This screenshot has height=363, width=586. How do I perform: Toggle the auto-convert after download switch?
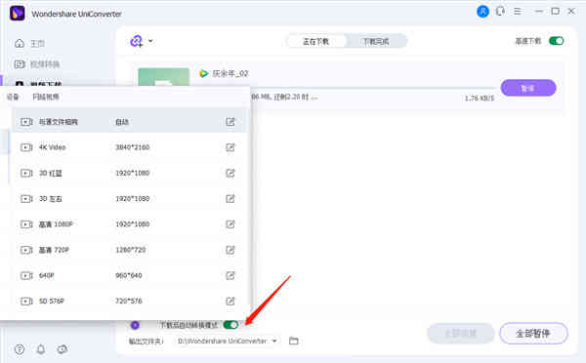[230, 325]
